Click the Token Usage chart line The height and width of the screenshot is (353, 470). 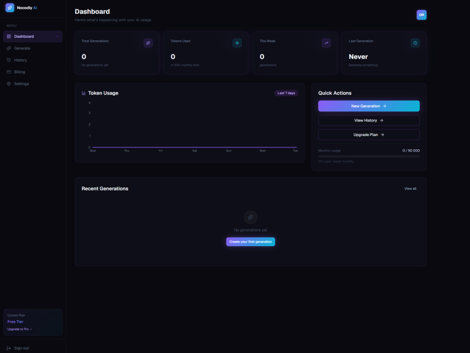(x=195, y=147)
